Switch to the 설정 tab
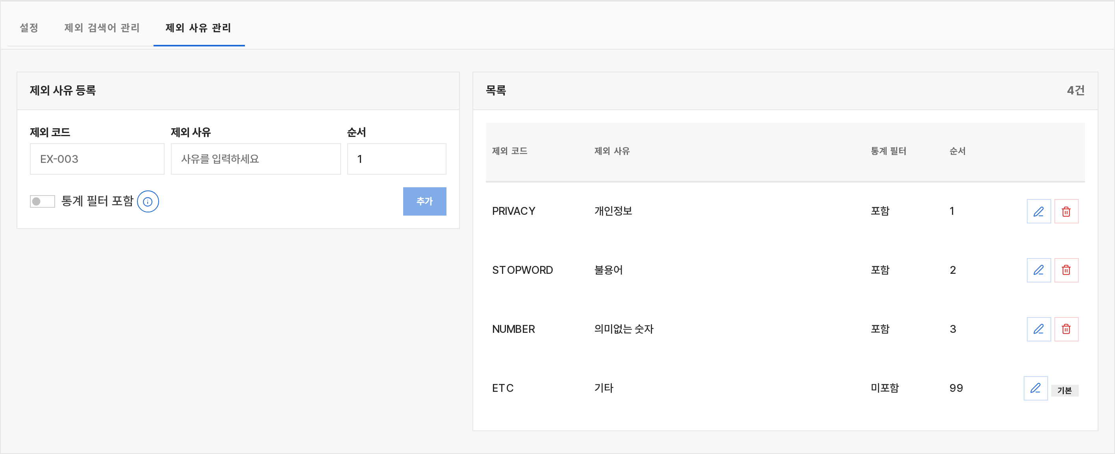The height and width of the screenshot is (454, 1115). (x=29, y=28)
